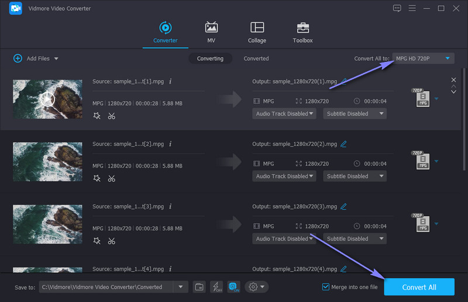Open edit effects star icon for second video
This screenshot has height=302, width=468.
coord(97,178)
